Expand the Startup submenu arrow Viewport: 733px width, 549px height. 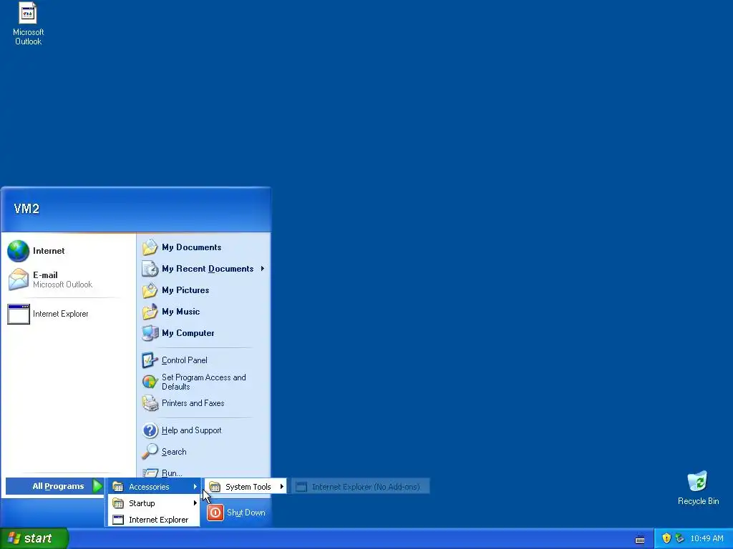195,503
